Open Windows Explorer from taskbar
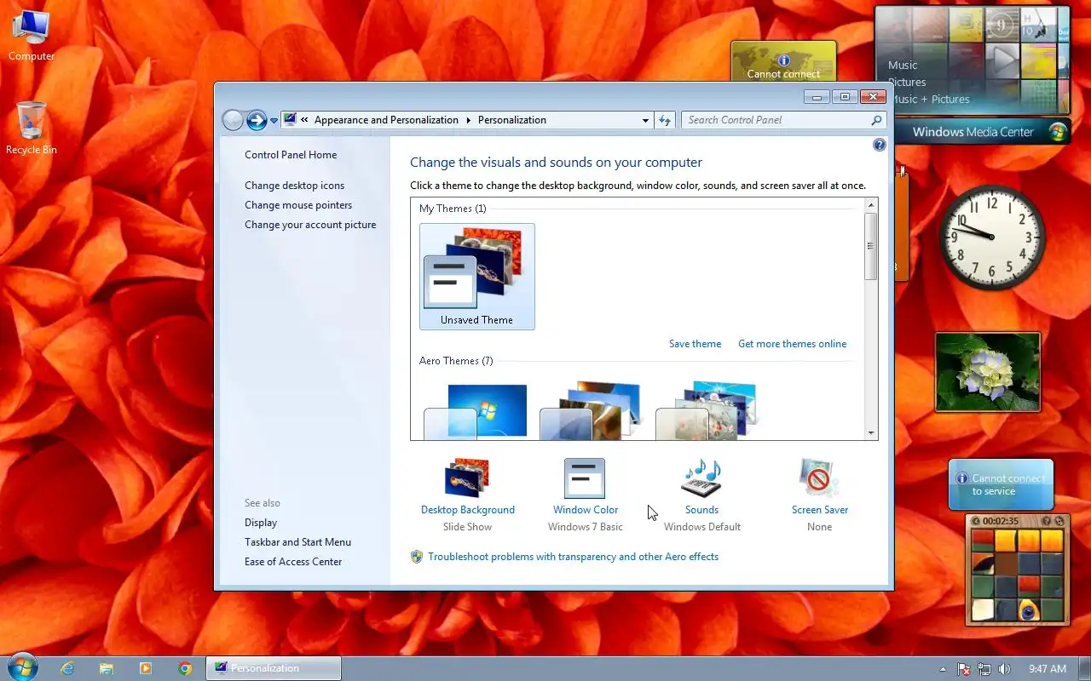 pyautogui.click(x=107, y=669)
